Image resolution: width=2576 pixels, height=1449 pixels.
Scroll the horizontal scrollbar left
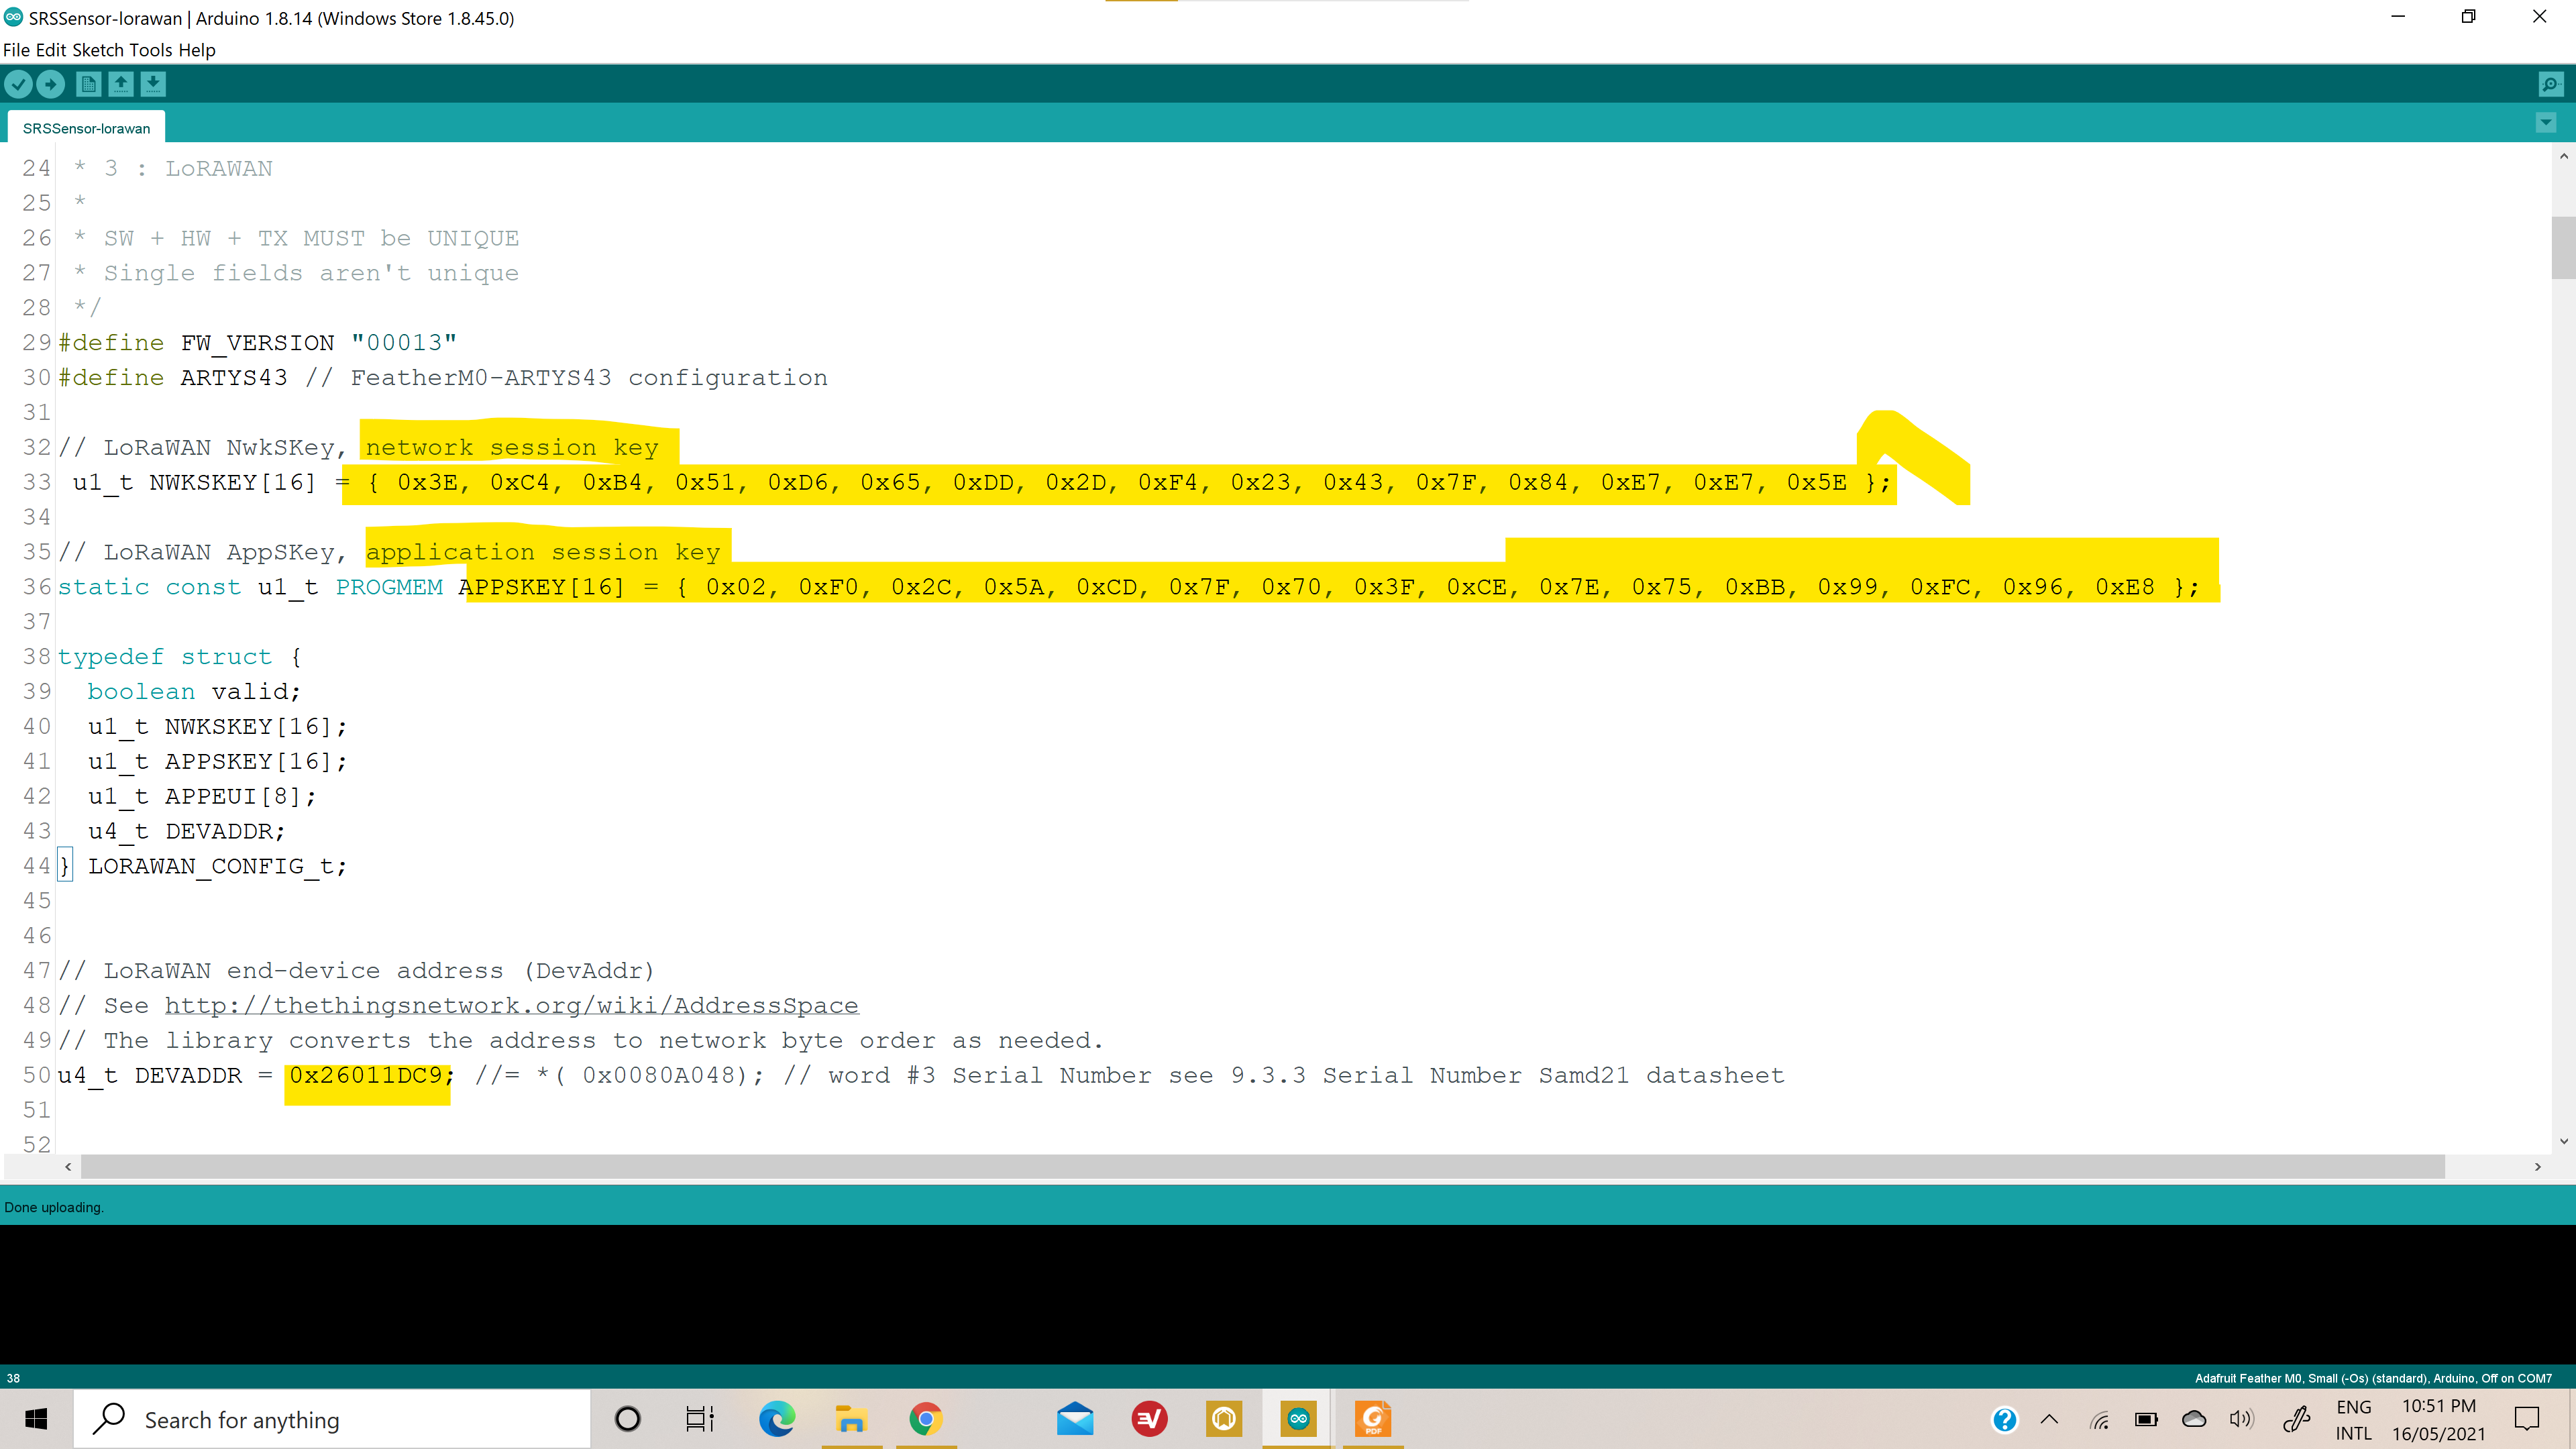pos(67,1166)
